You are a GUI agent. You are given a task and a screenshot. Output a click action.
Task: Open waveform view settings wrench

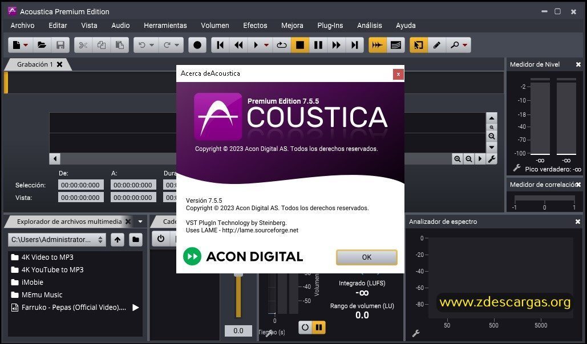(492, 159)
